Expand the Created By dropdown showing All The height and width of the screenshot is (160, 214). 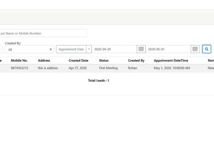click(29, 49)
